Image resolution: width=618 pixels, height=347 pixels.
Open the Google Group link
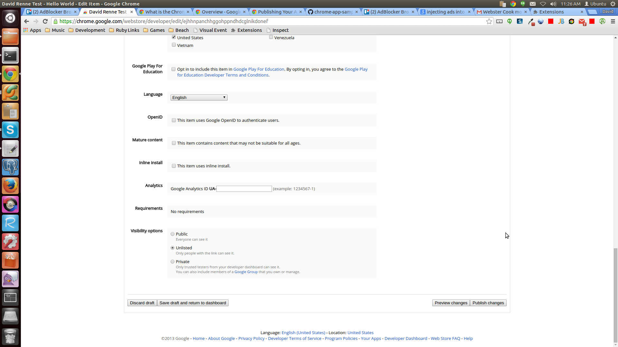click(246, 272)
